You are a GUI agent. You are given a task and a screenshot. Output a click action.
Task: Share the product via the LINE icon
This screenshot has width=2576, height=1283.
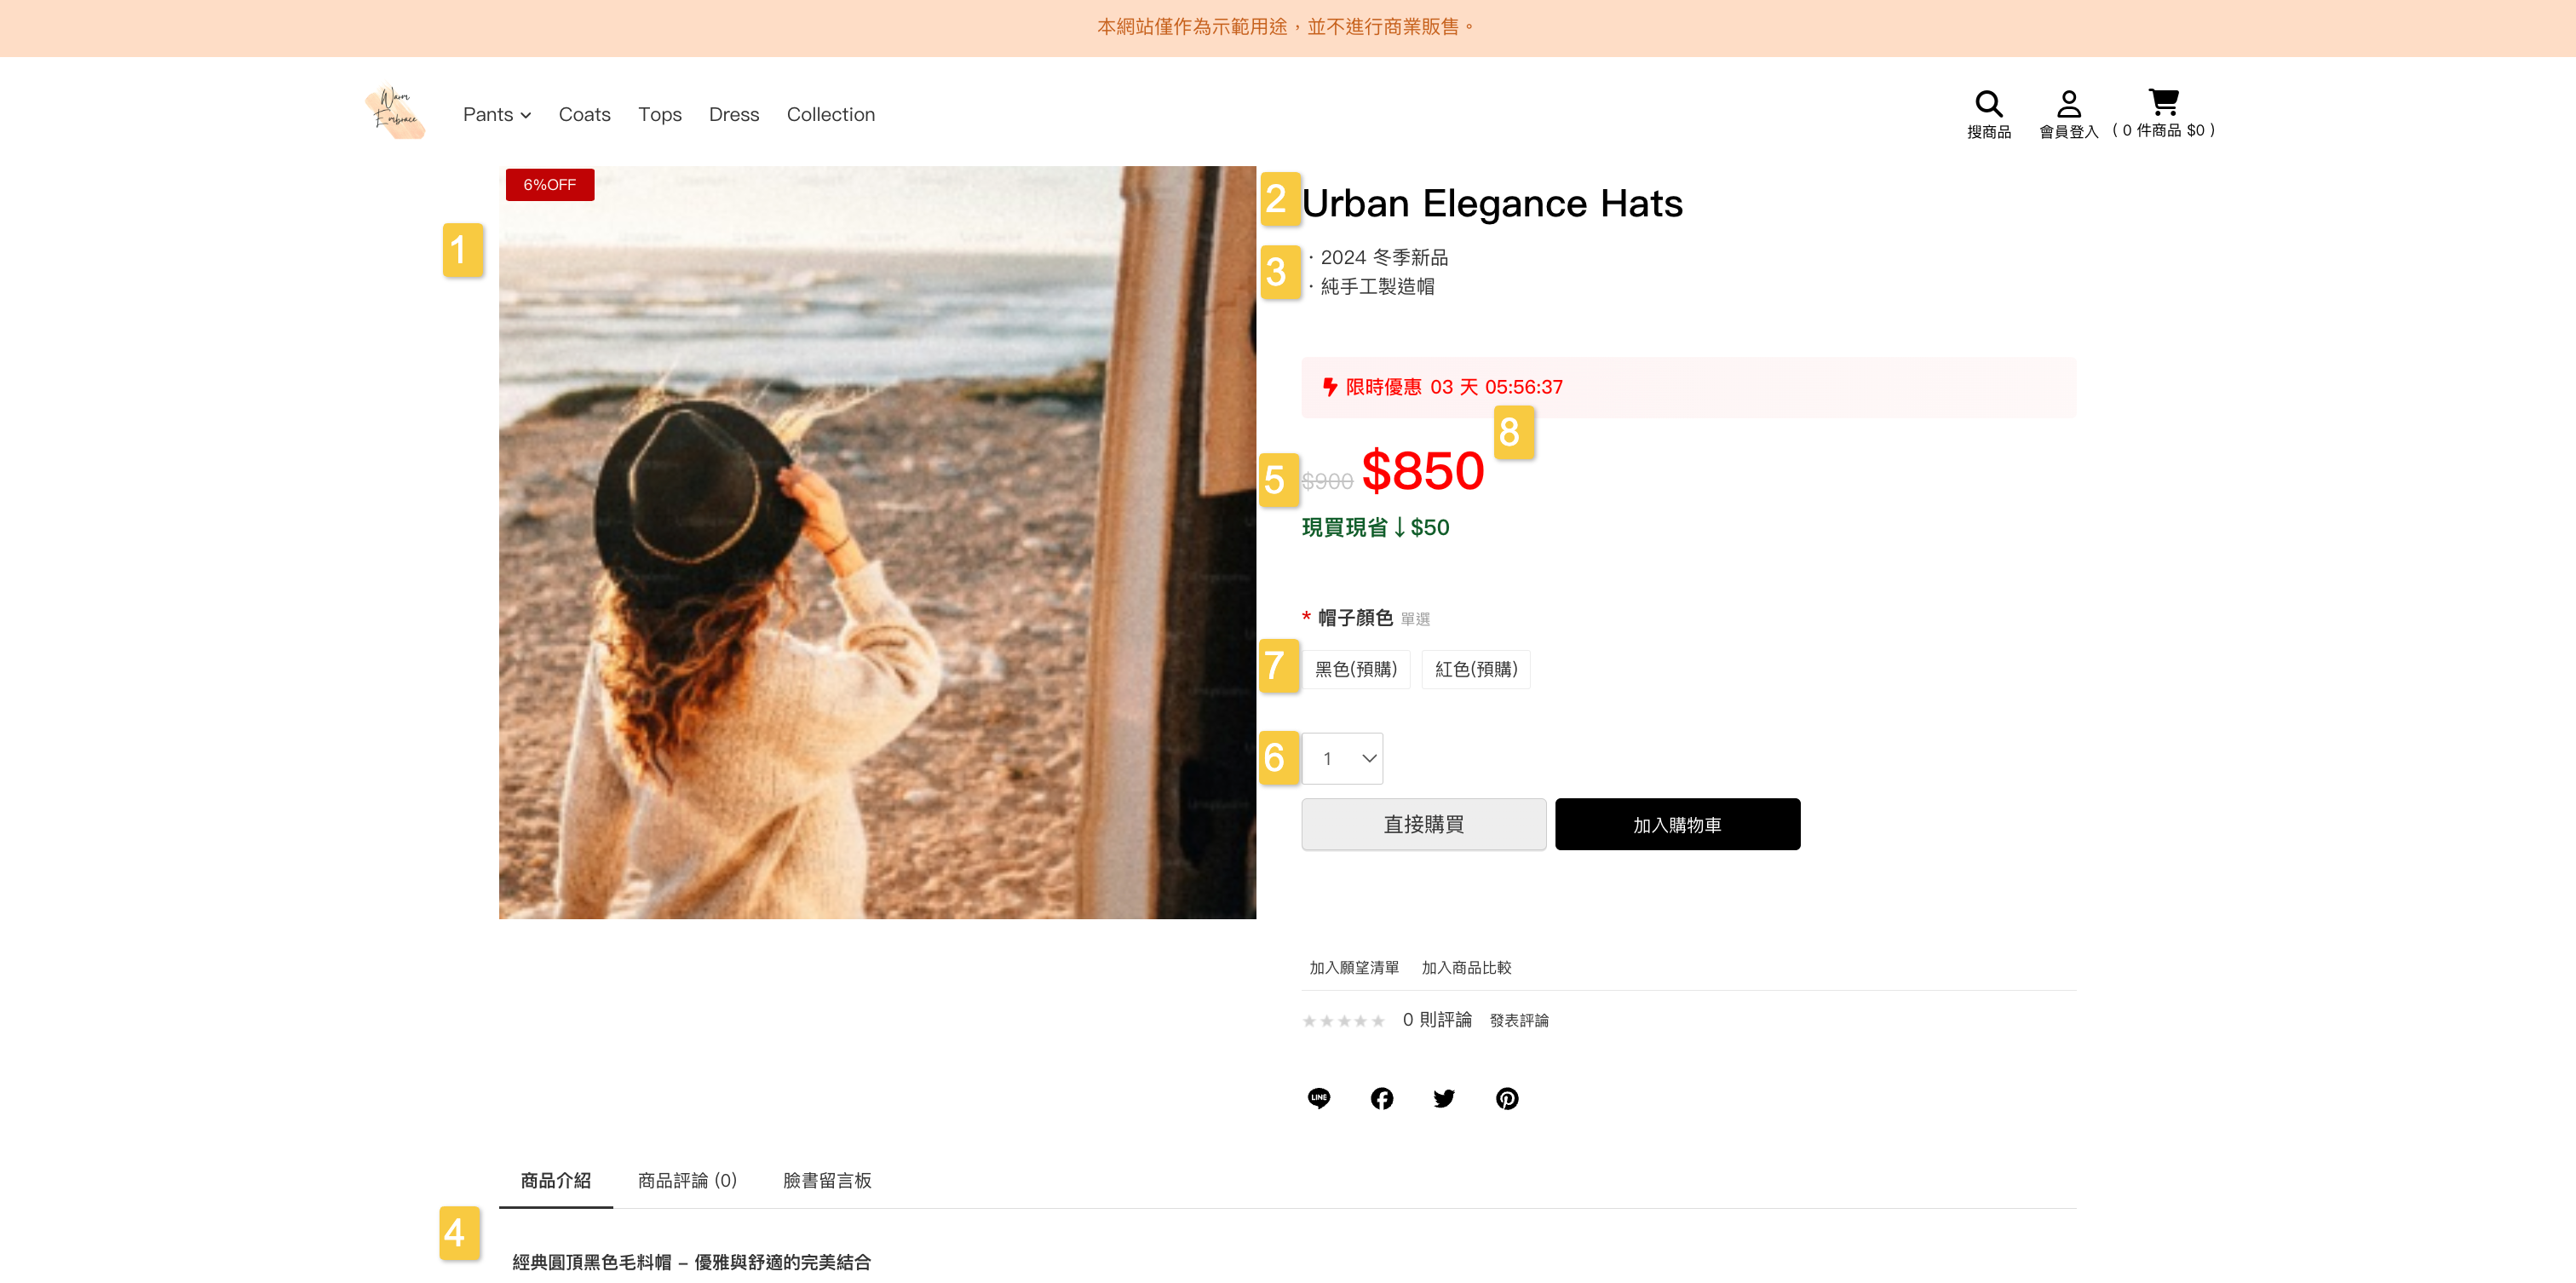[1319, 1098]
